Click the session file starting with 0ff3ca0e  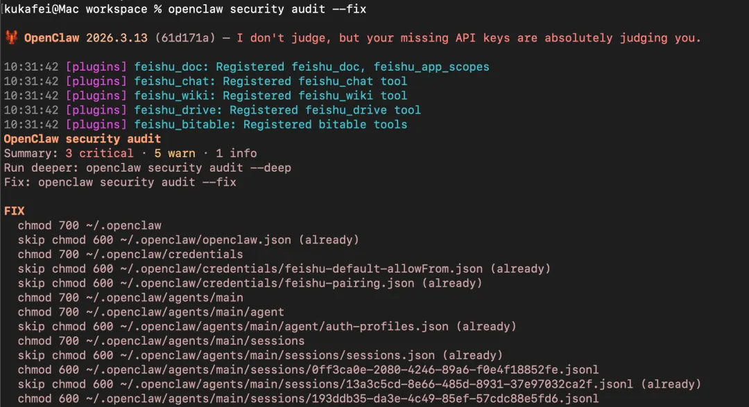click(x=352, y=370)
